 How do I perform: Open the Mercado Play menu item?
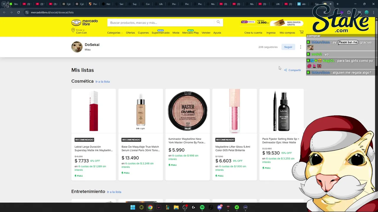coord(190,33)
